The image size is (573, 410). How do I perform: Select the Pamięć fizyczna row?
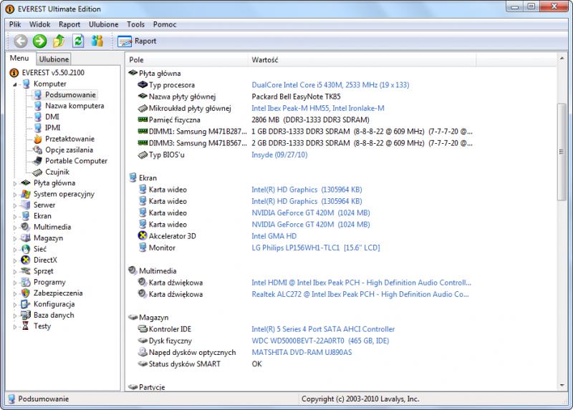pos(299,120)
